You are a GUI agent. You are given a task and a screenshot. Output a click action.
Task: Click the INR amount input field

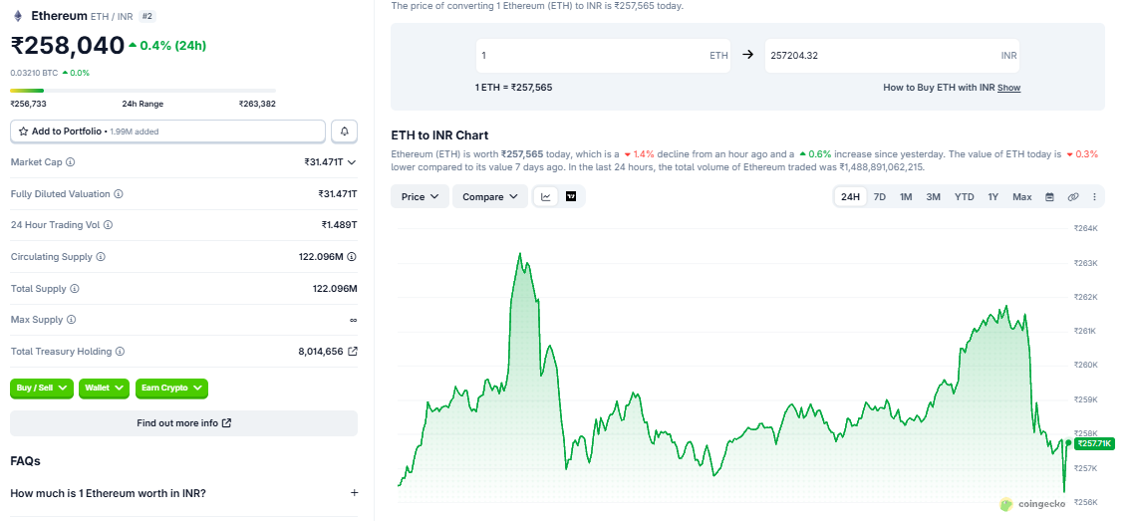893,55
